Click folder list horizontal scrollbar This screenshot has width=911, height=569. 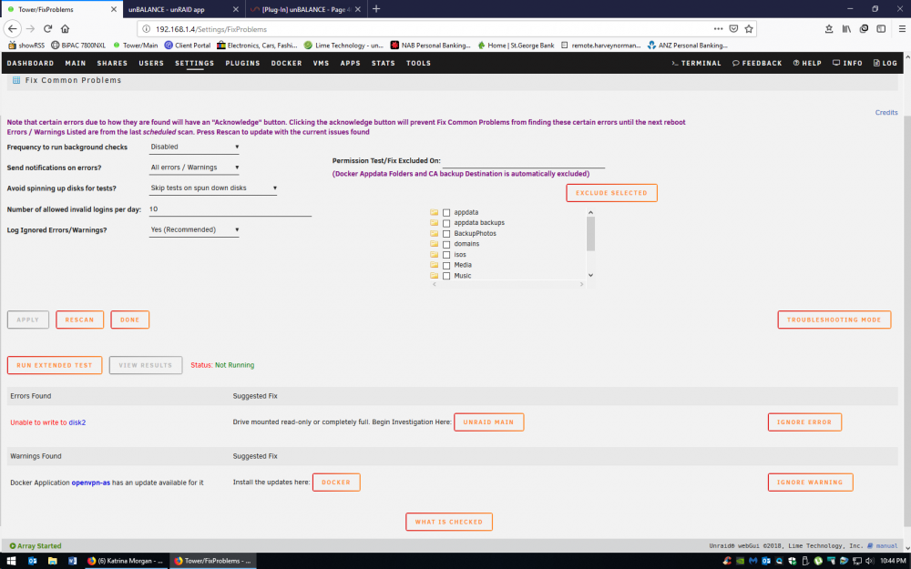point(507,284)
